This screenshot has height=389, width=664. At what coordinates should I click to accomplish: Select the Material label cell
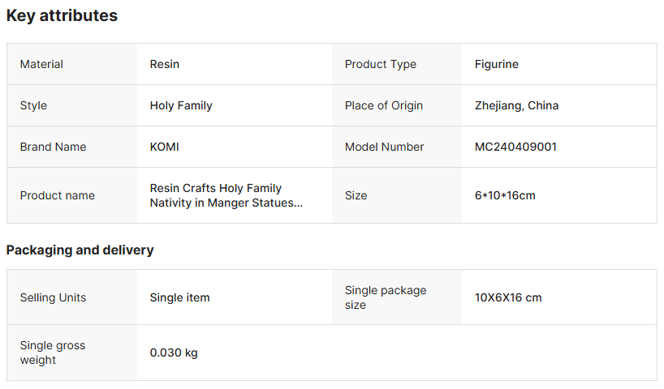(41, 64)
